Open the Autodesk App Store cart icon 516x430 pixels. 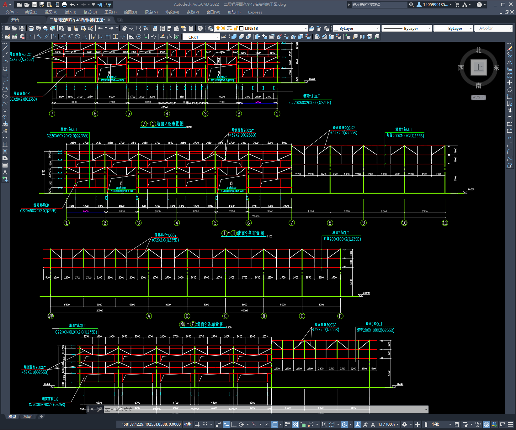coord(457,5)
